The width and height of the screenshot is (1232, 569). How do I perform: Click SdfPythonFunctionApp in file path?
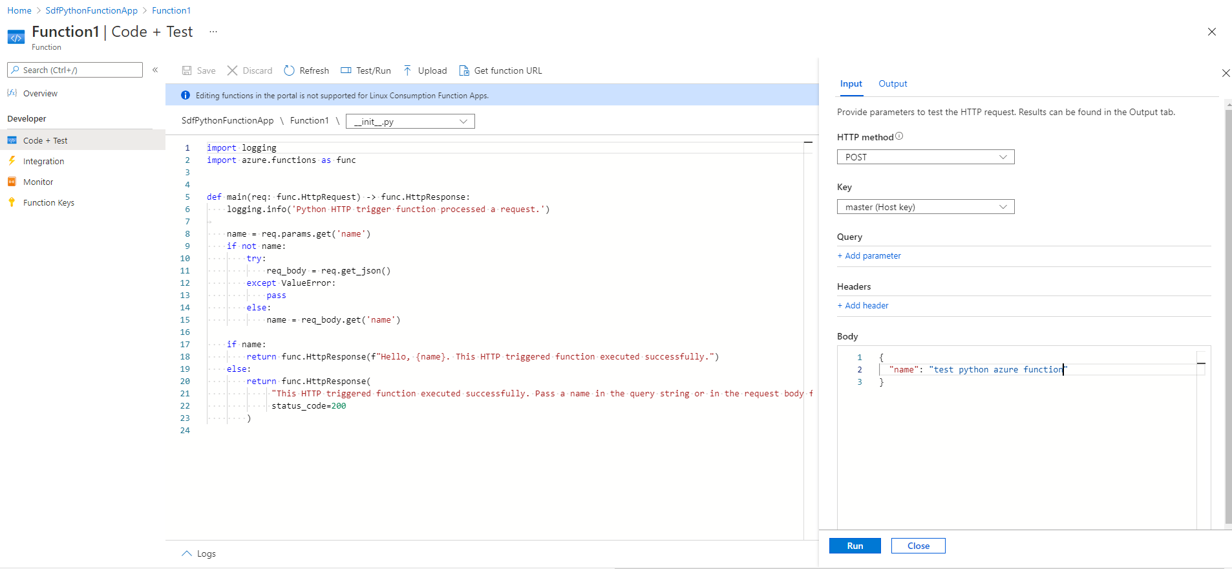(228, 121)
